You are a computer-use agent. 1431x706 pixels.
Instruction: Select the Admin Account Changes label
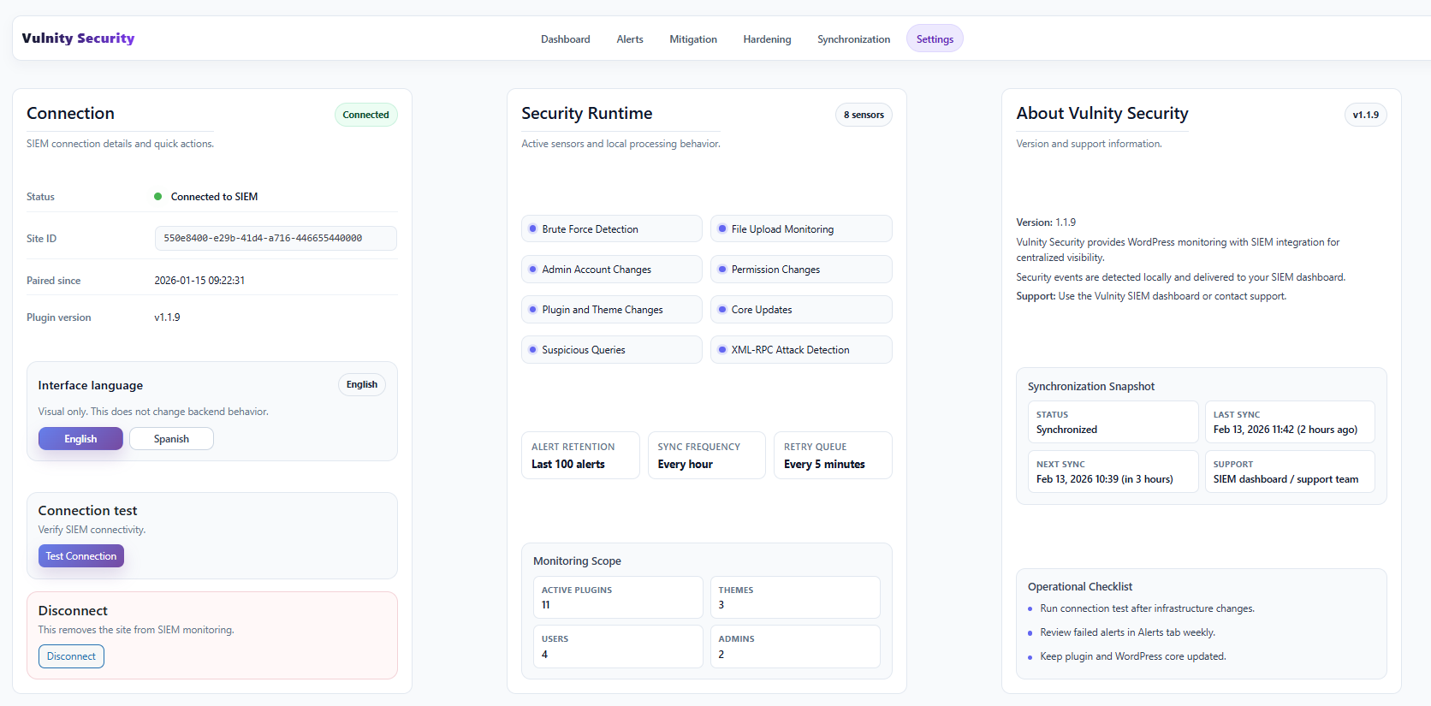click(597, 270)
